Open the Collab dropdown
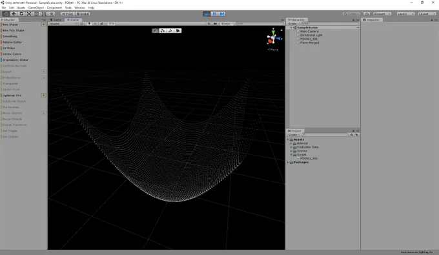The width and height of the screenshot is (439, 255). pos(351,14)
